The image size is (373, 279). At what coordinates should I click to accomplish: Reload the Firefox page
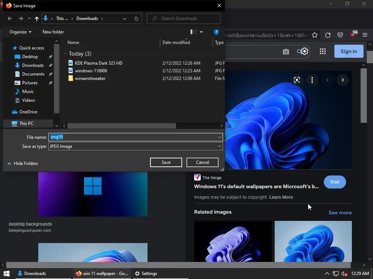coord(328,35)
